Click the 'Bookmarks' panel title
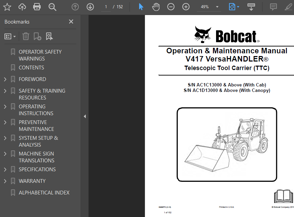Image resolution: width=294 pixels, height=217 pixels. coord(17,22)
